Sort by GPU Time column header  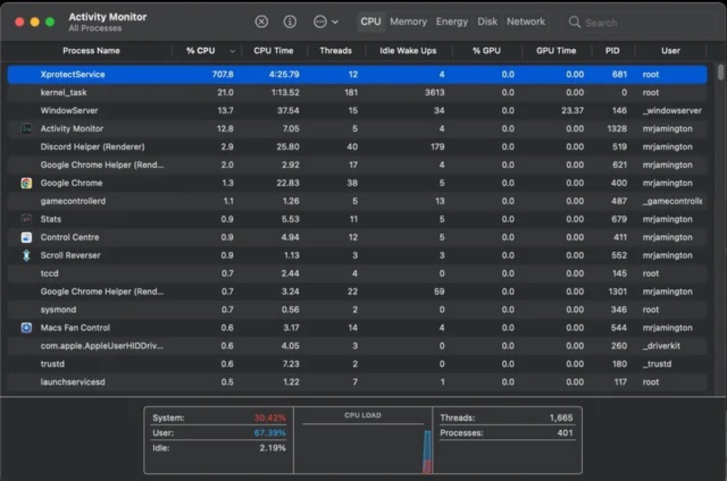tap(556, 51)
